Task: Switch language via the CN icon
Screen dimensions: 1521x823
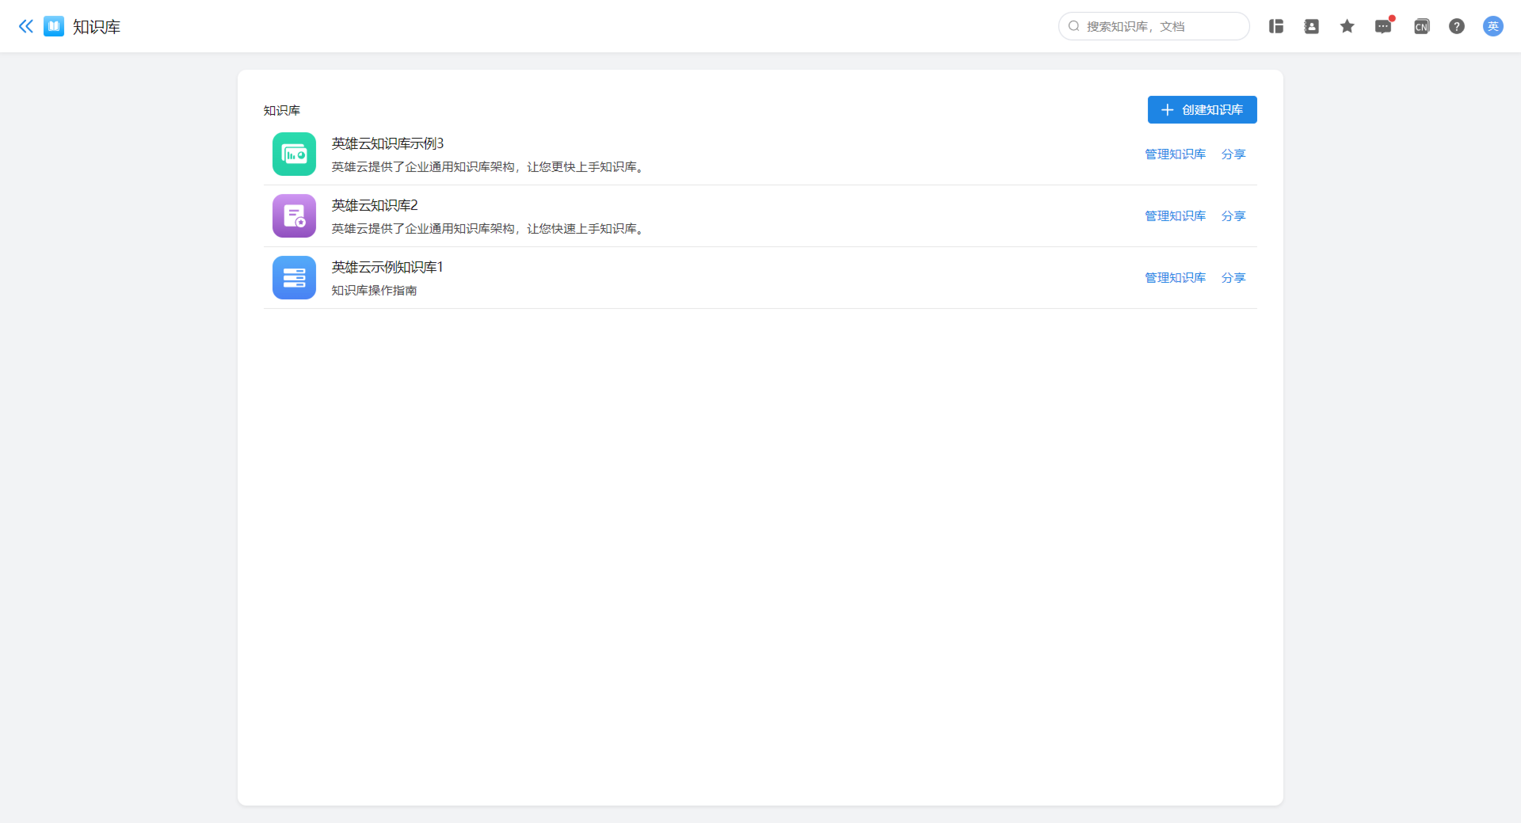Action: tap(1421, 26)
